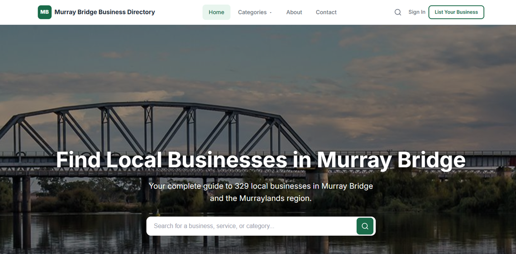Click the MB badge beside the directory title
The width and height of the screenshot is (516, 254).
pos(44,12)
